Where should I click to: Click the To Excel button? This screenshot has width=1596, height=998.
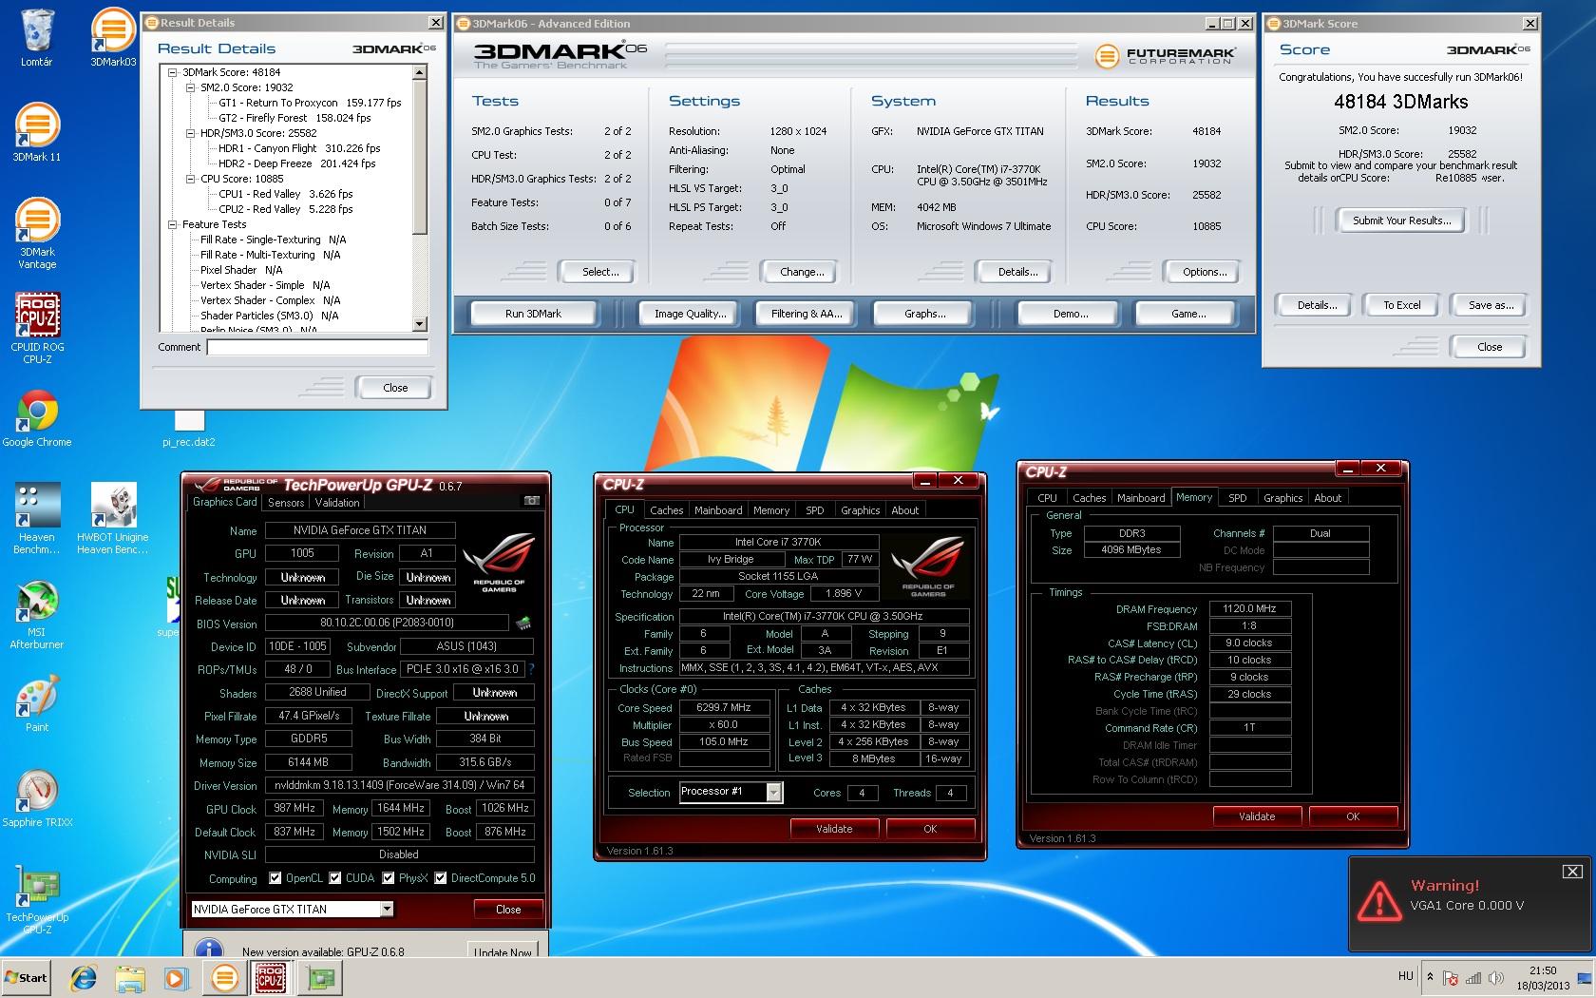[1401, 305]
